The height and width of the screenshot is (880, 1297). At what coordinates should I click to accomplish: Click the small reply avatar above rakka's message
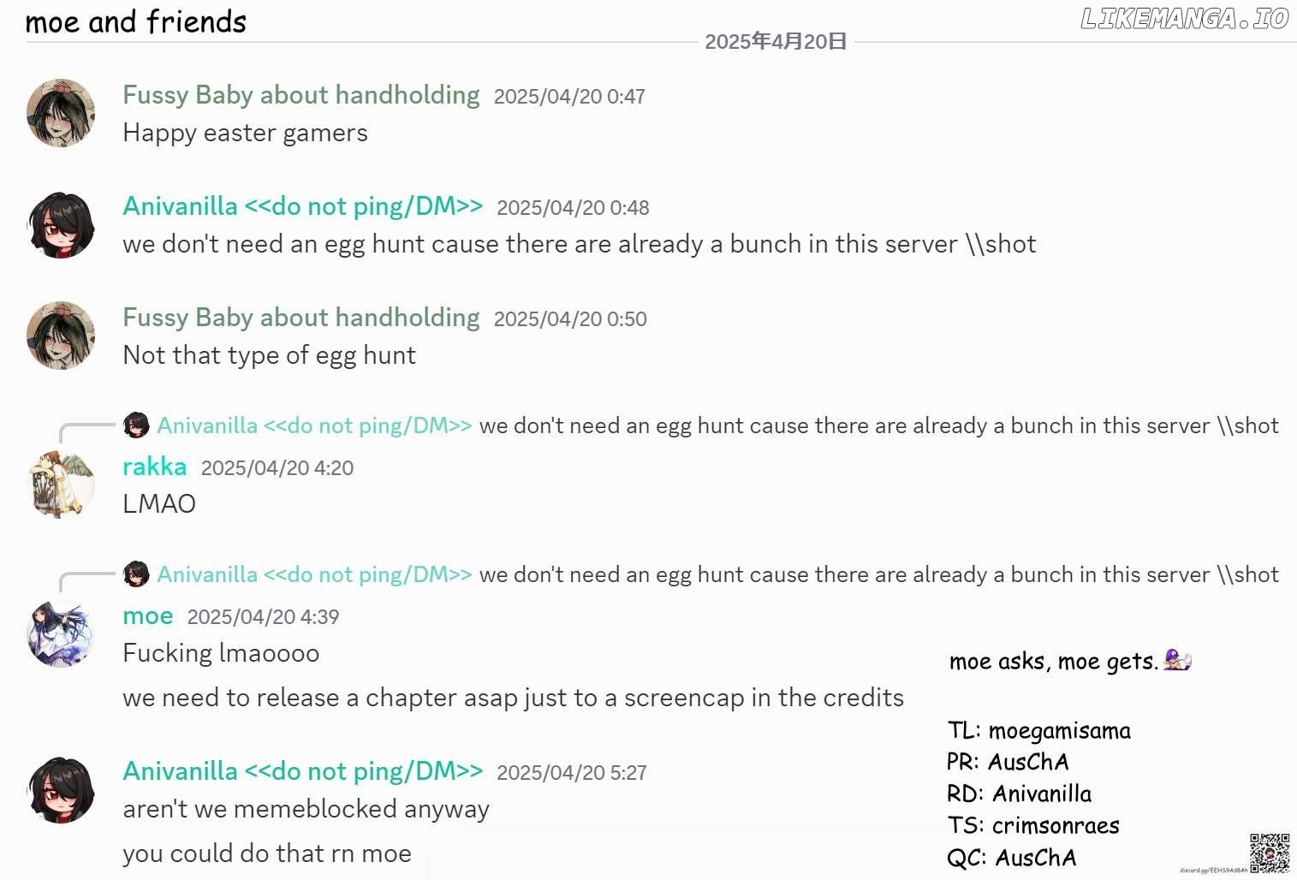coord(136,425)
